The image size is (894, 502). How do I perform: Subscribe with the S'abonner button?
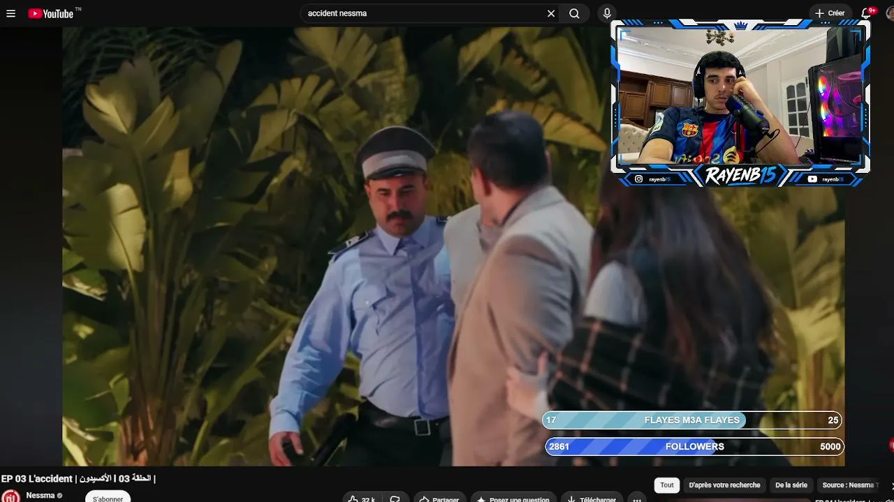pos(108,498)
